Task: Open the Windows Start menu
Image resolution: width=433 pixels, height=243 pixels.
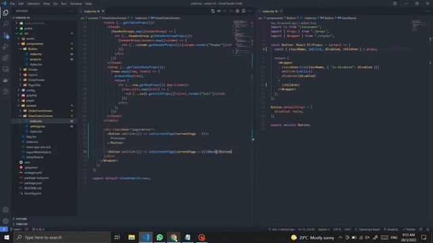Action: (6, 237)
